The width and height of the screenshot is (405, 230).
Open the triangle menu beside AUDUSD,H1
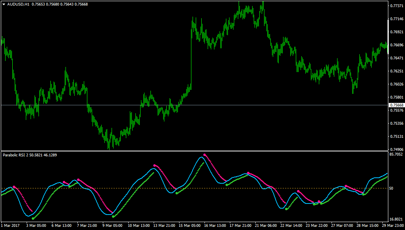pyautogui.click(x=4, y=4)
